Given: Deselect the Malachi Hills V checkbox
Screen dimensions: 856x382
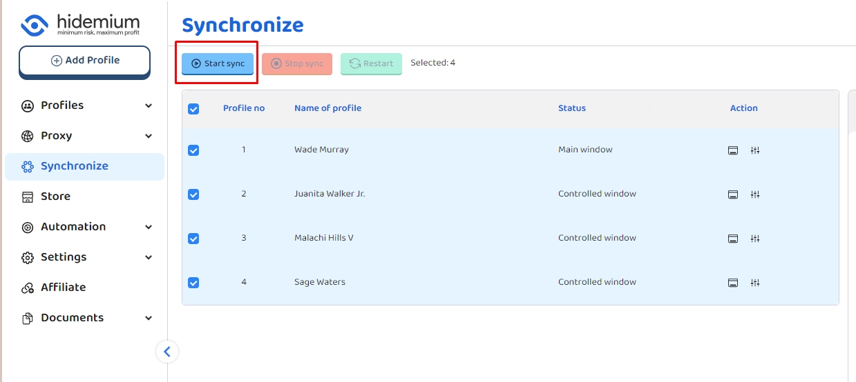Looking at the screenshot, I should pos(193,239).
